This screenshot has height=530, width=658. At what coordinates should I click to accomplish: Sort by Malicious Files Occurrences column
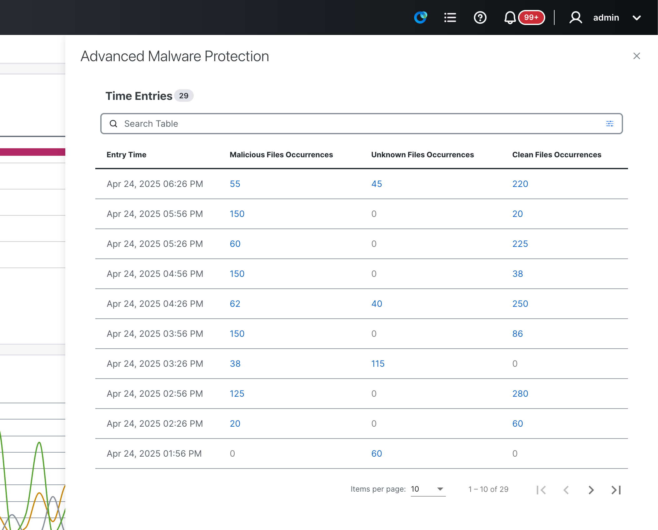pos(281,155)
